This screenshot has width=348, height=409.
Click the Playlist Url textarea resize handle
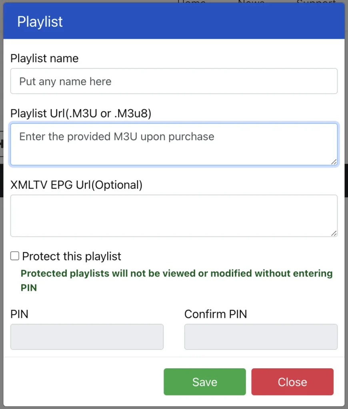click(334, 162)
